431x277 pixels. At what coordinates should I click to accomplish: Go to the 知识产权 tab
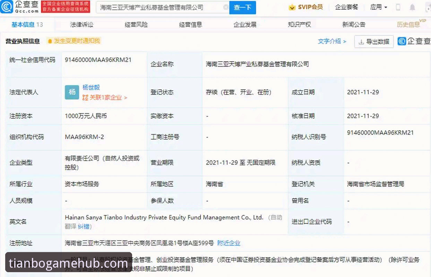[299, 25]
